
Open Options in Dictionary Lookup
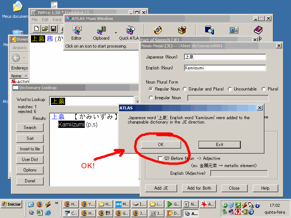(x=30, y=170)
